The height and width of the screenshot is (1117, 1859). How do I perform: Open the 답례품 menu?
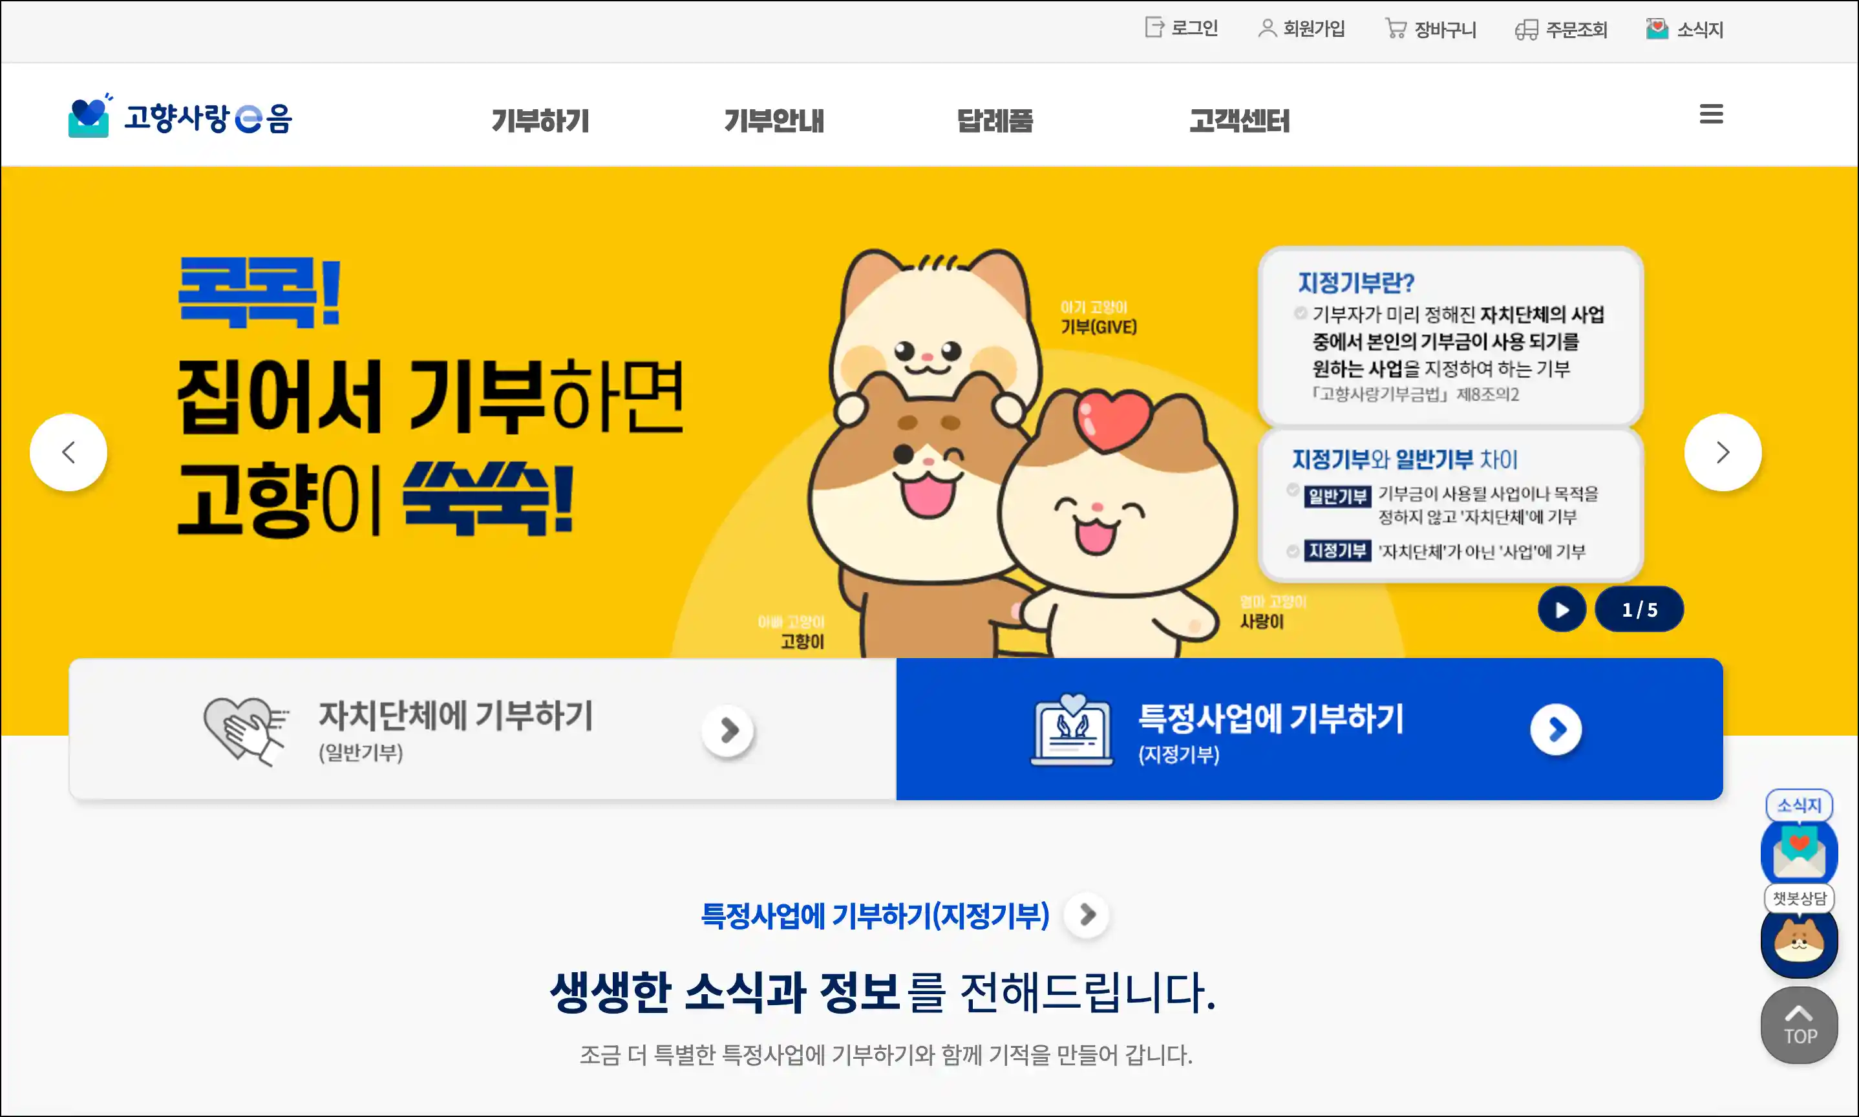995,120
